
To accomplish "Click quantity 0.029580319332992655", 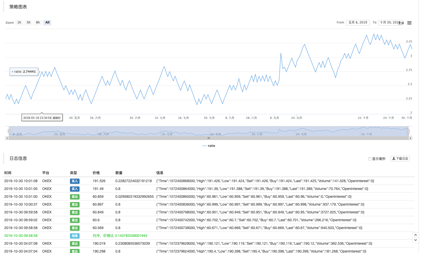I will (135, 196).
